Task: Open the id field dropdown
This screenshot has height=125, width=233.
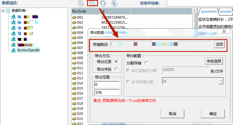Action: click(x=221, y=81)
